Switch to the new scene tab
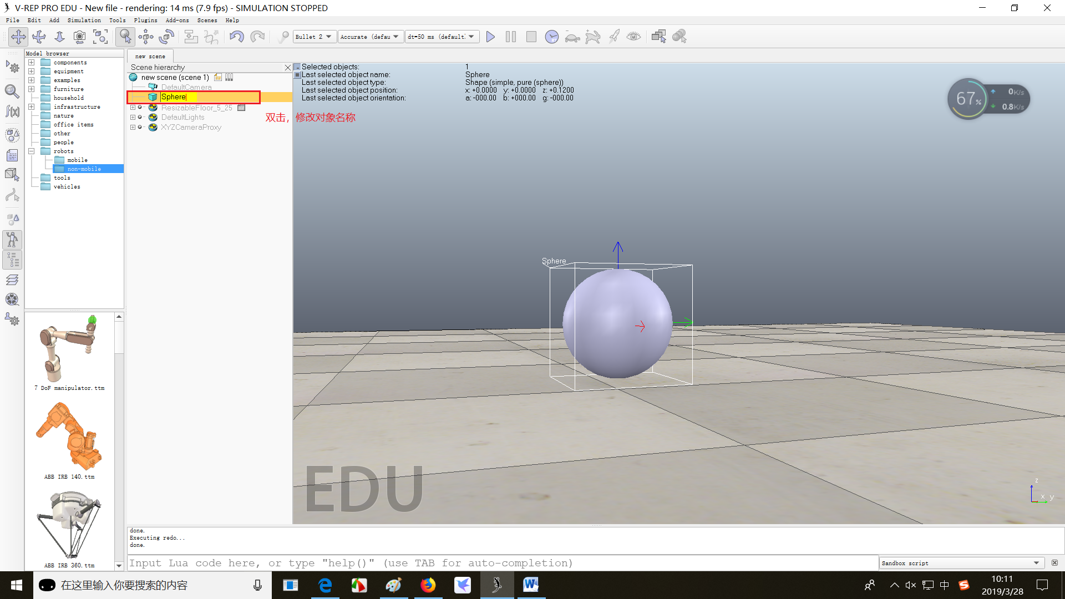This screenshot has width=1065, height=599. point(150,56)
